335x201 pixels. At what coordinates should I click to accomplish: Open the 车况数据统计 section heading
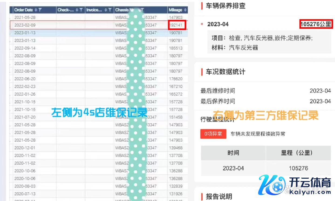pyautogui.click(x=225, y=72)
